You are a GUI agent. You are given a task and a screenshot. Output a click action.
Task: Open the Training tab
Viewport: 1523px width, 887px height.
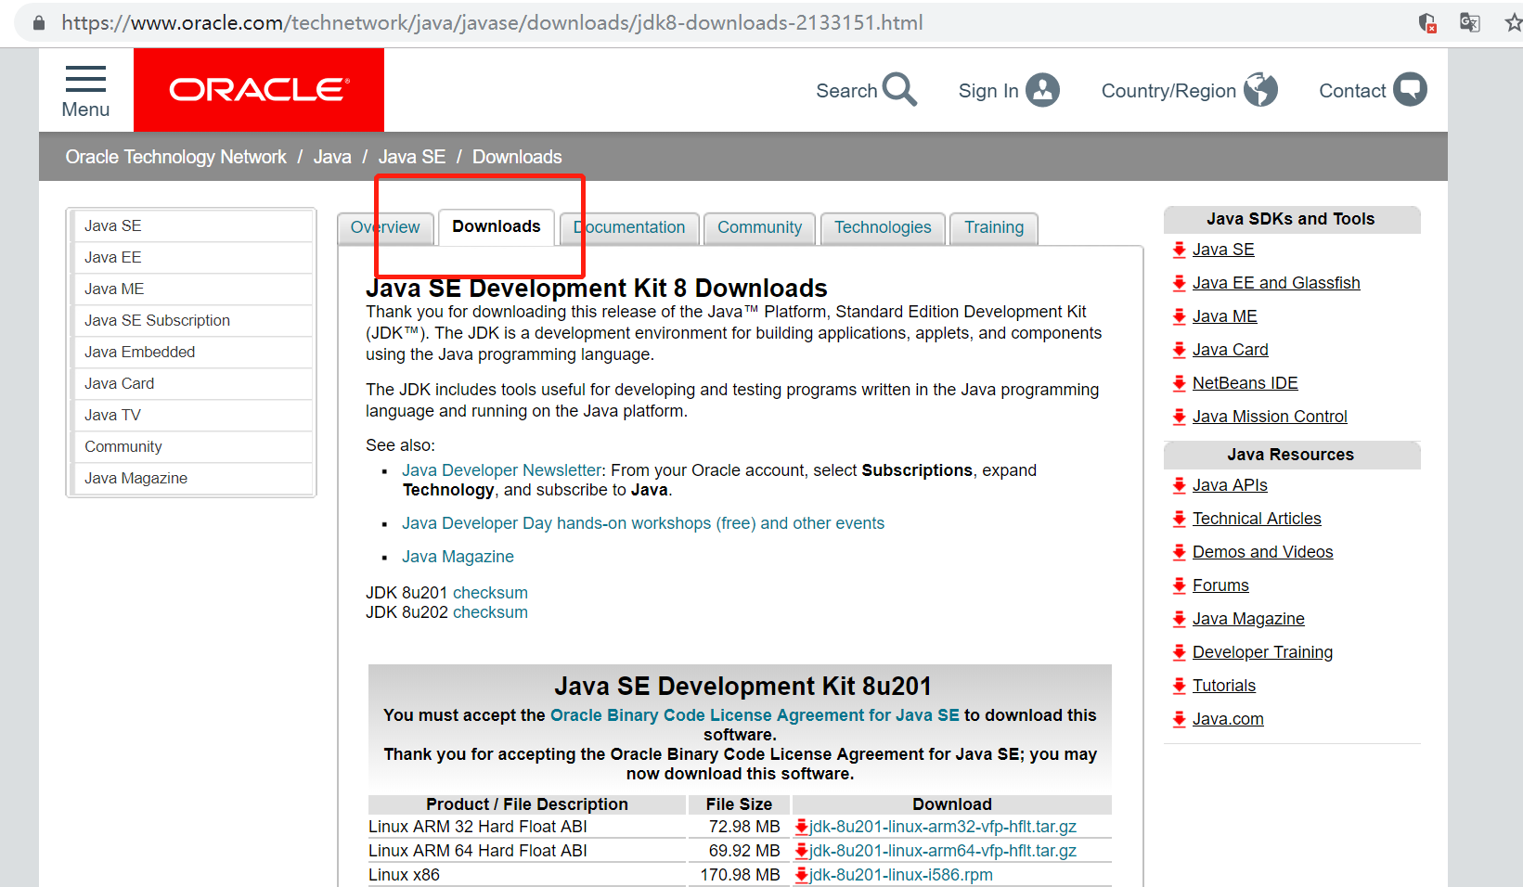993,227
